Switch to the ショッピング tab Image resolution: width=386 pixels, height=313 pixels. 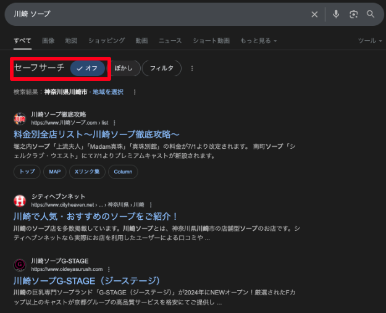[107, 41]
